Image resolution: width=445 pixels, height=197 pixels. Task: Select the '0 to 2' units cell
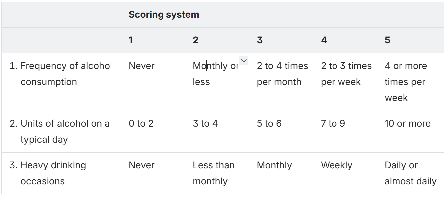(141, 124)
